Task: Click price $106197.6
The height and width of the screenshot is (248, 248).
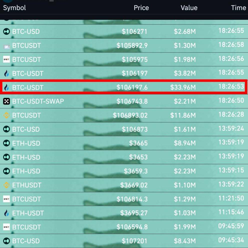Action: coord(132,87)
